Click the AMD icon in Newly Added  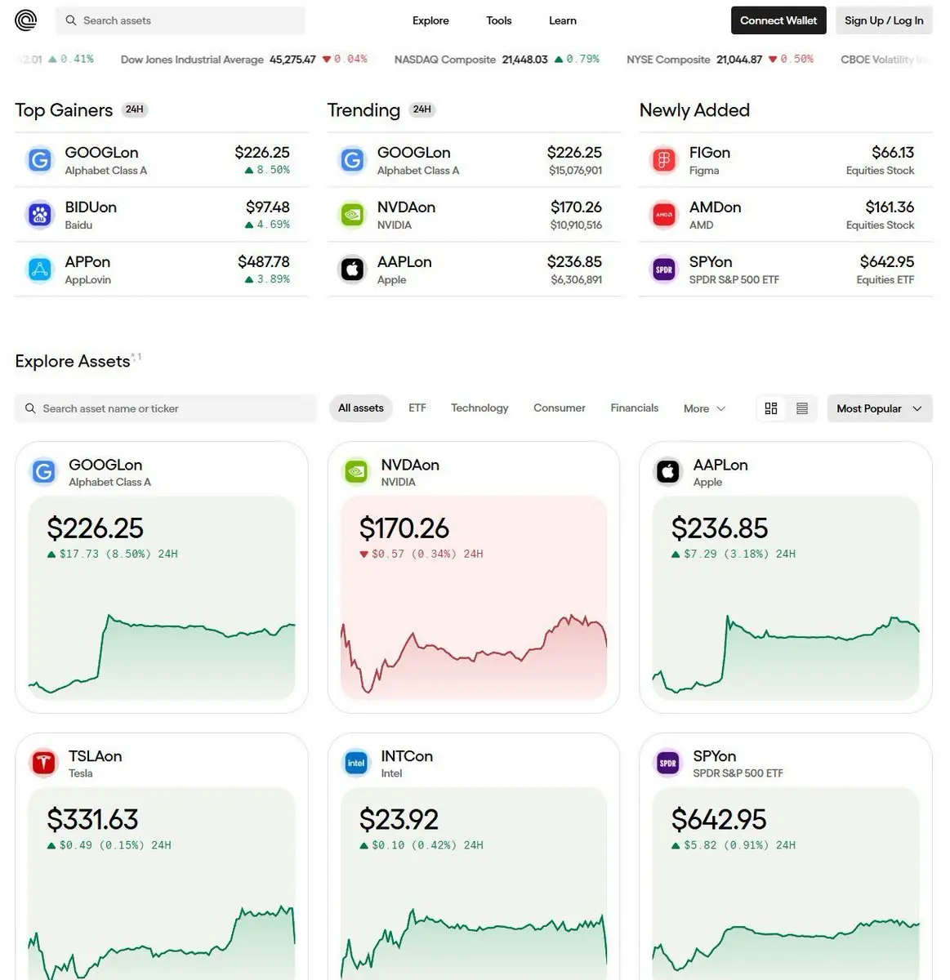(664, 215)
